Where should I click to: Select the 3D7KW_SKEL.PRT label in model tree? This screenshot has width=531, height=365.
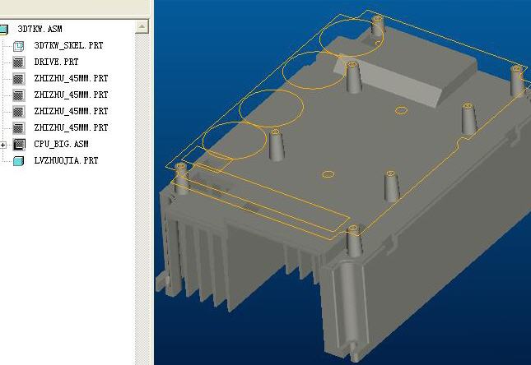pyautogui.click(x=69, y=45)
